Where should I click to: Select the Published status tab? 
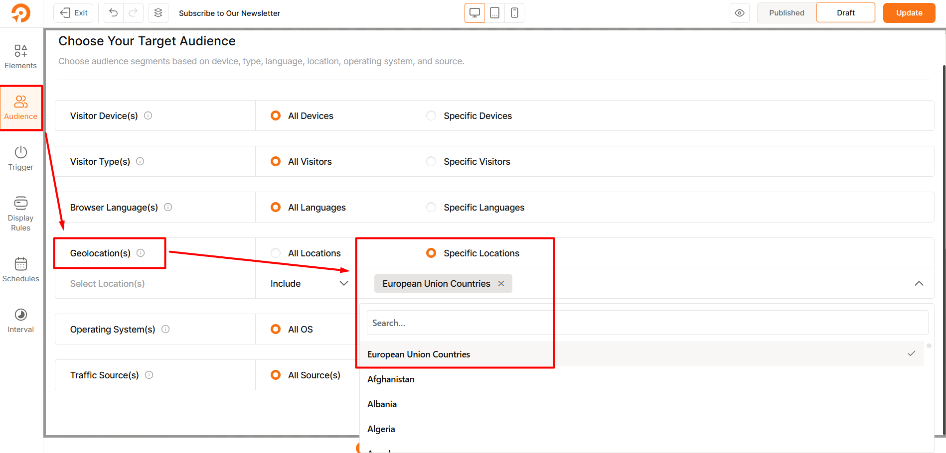787,13
